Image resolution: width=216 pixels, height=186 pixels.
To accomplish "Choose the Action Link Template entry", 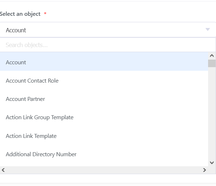I will click(x=31, y=136).
